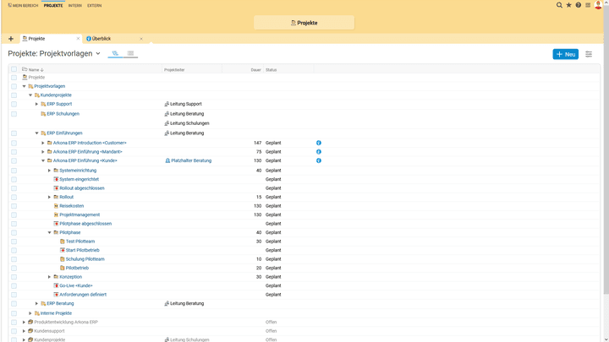Click the favorites star icon
The height and width of the screenshot is (342, 609).
click(x=568, y=5)
